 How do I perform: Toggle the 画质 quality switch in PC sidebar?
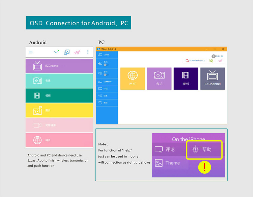tap(106, 65)
